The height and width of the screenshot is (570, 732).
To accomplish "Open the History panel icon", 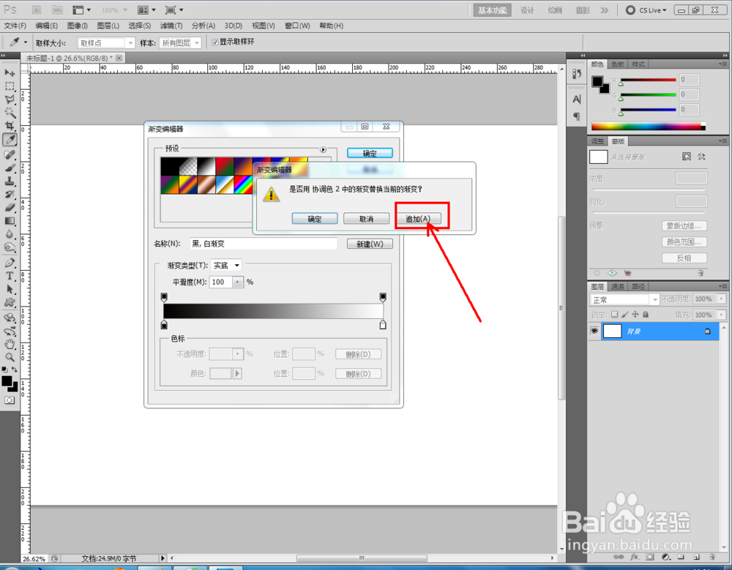I will click(577, 74).
